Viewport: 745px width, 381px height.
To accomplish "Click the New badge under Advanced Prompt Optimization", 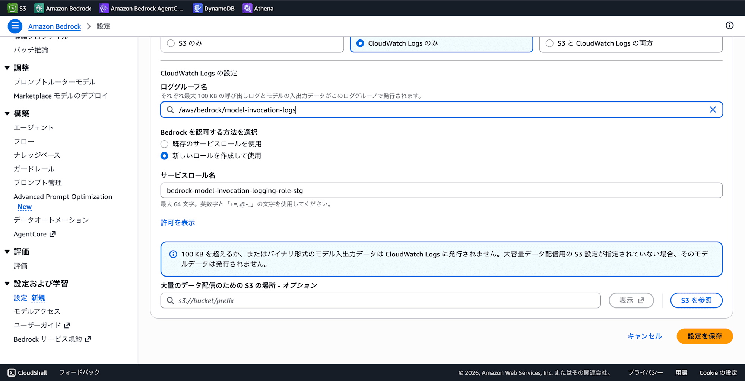I will [25, 206].
